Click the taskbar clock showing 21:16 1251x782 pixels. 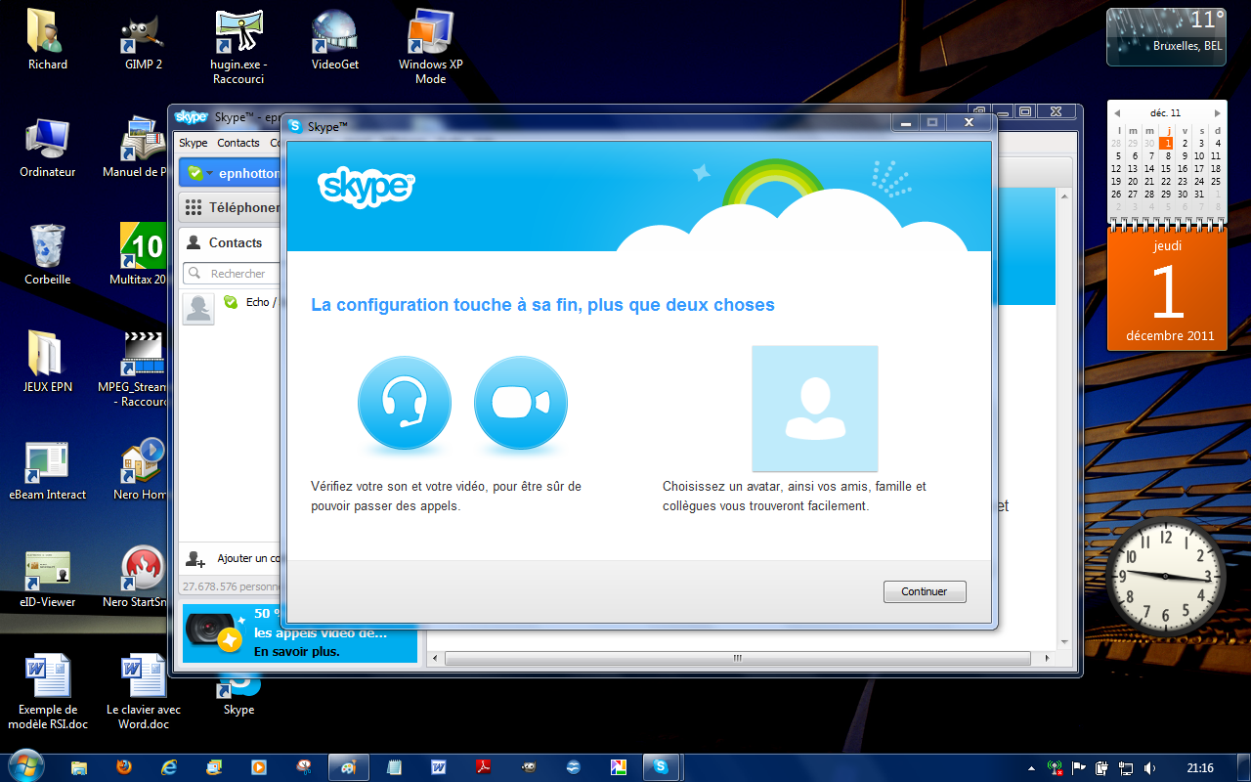click(1200, 767)
